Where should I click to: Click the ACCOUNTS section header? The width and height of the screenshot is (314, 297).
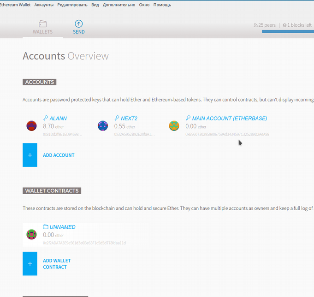tap(40, 82)
